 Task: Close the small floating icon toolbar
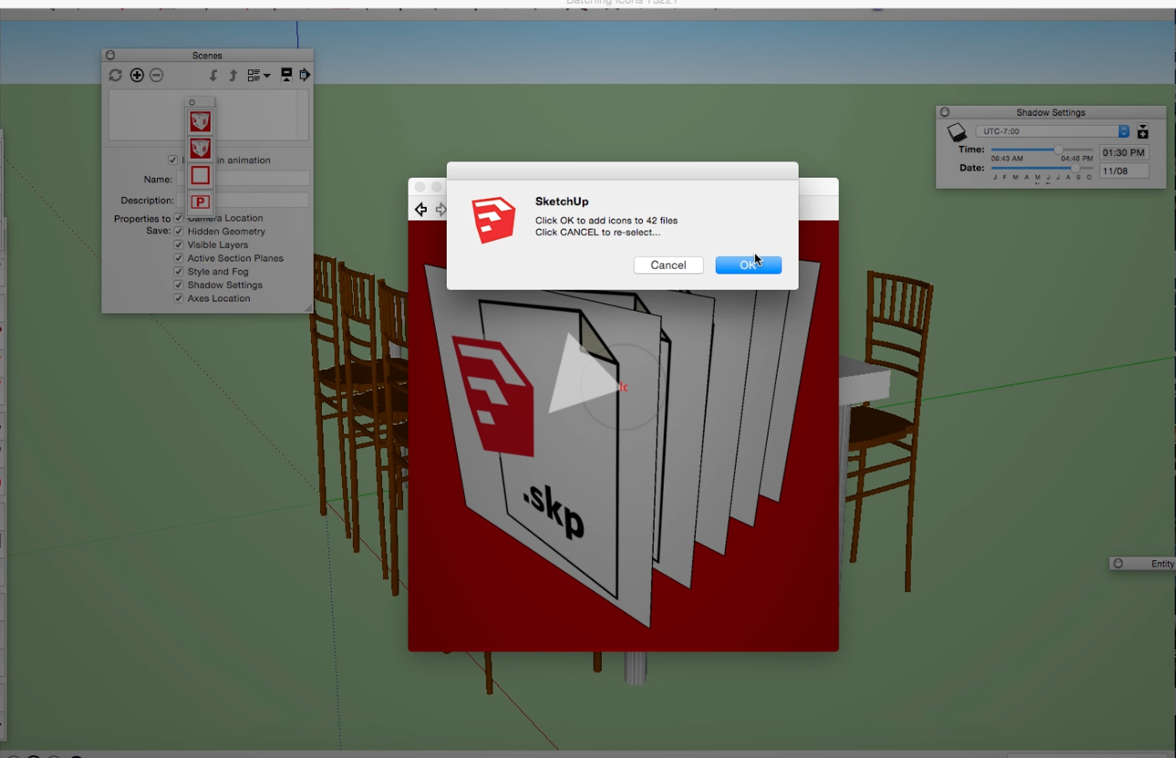191,102
